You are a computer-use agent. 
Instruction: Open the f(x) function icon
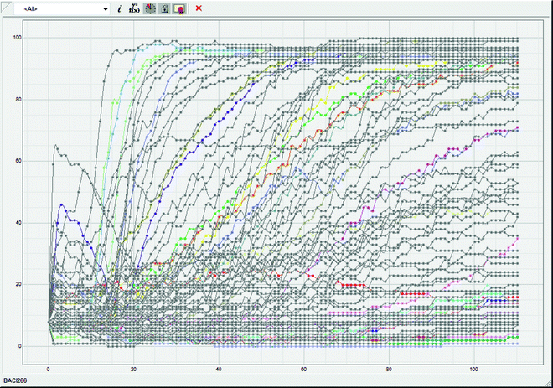pos(134,8)
